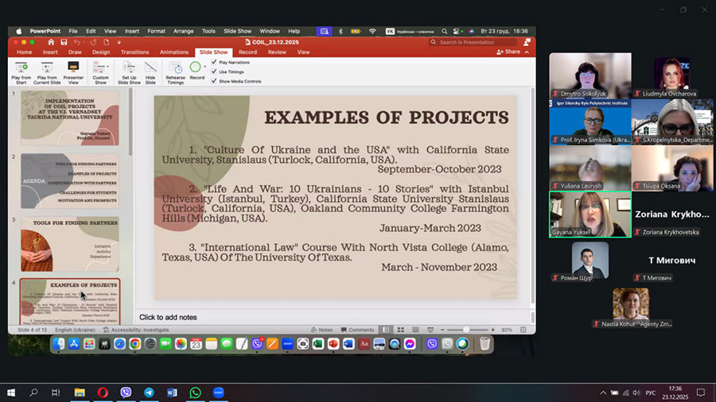
Task: Adjust the zoom slider handle
Action: pos(465,330)
